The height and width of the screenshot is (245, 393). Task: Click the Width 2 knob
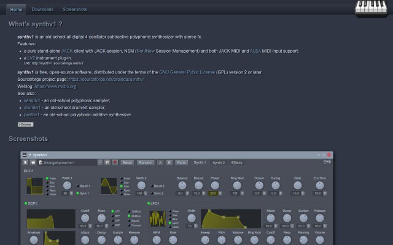[141, 186]
